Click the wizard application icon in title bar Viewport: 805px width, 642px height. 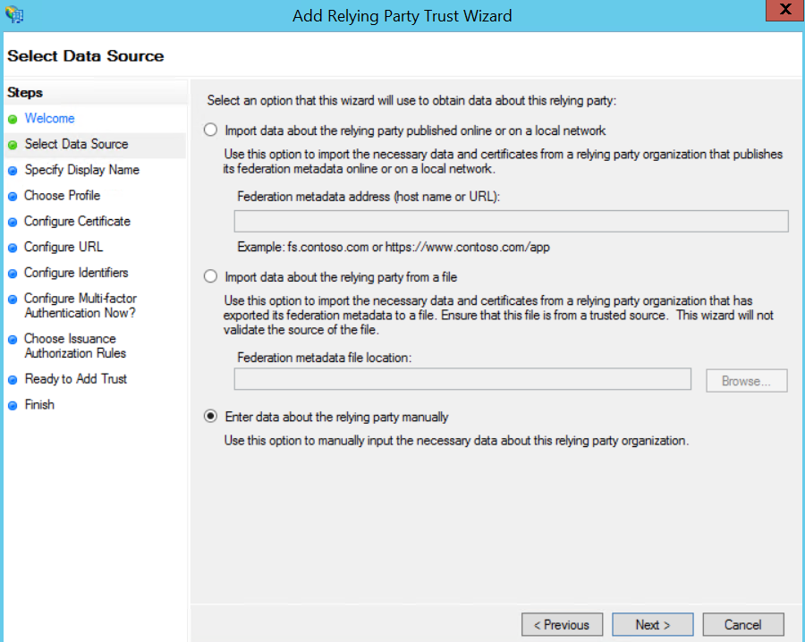click(13, 14)
